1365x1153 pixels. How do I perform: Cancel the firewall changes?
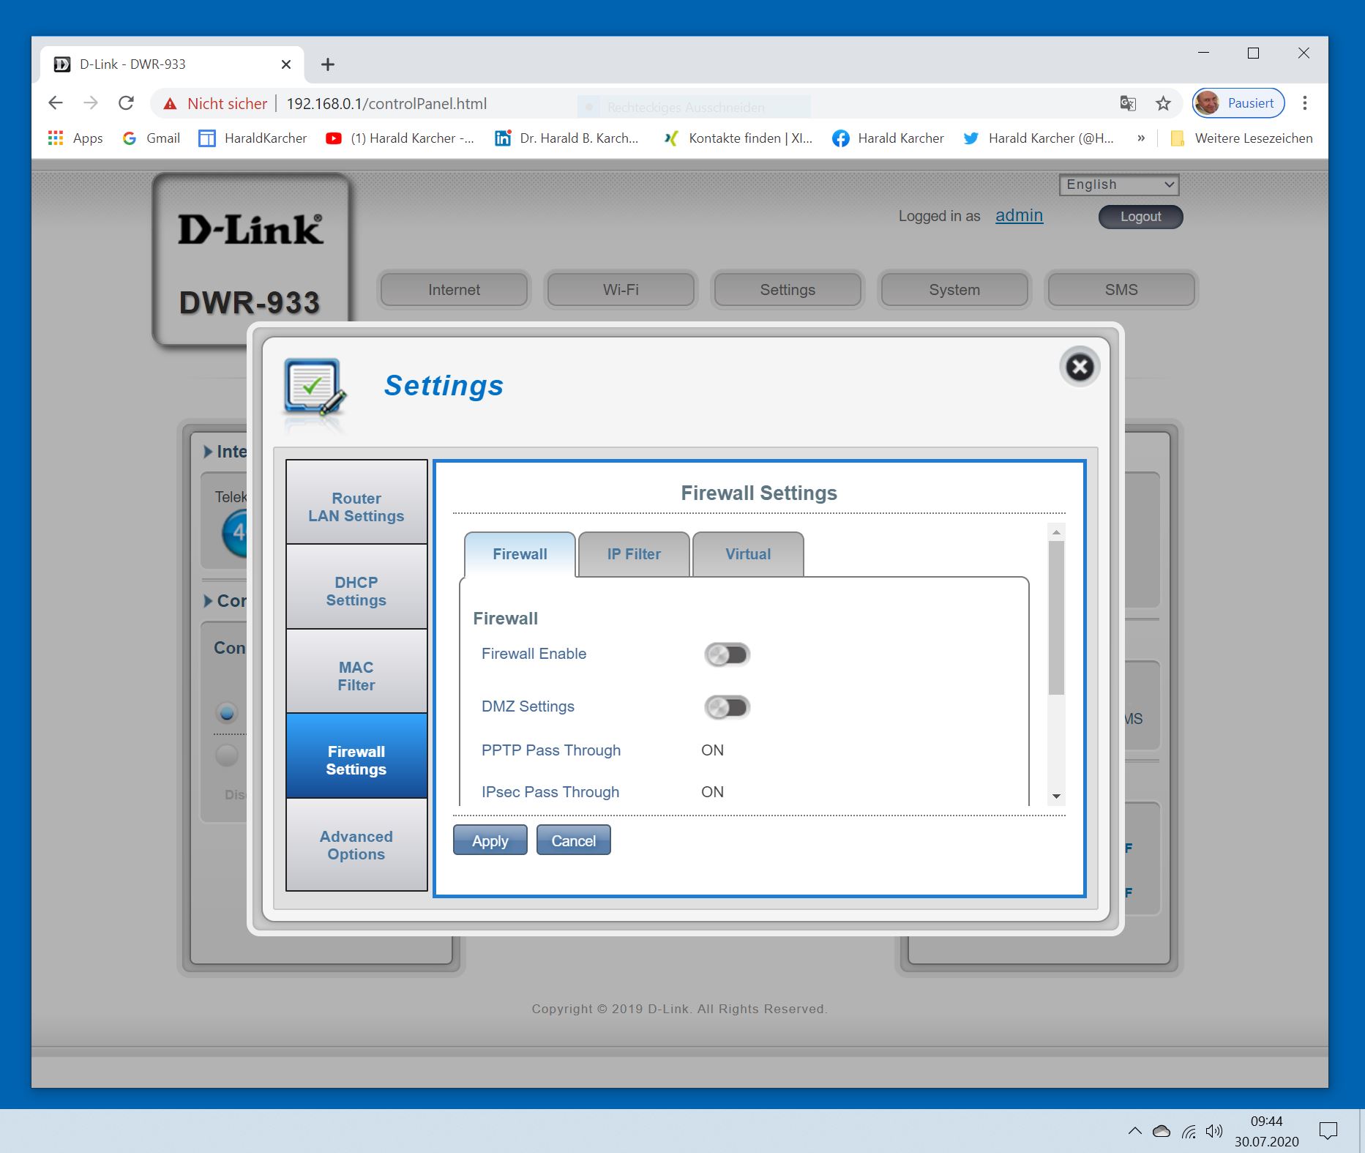tap(573, 840)
